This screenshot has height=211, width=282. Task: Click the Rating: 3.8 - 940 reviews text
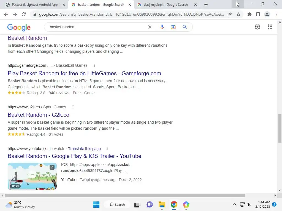tap(48, 93)
